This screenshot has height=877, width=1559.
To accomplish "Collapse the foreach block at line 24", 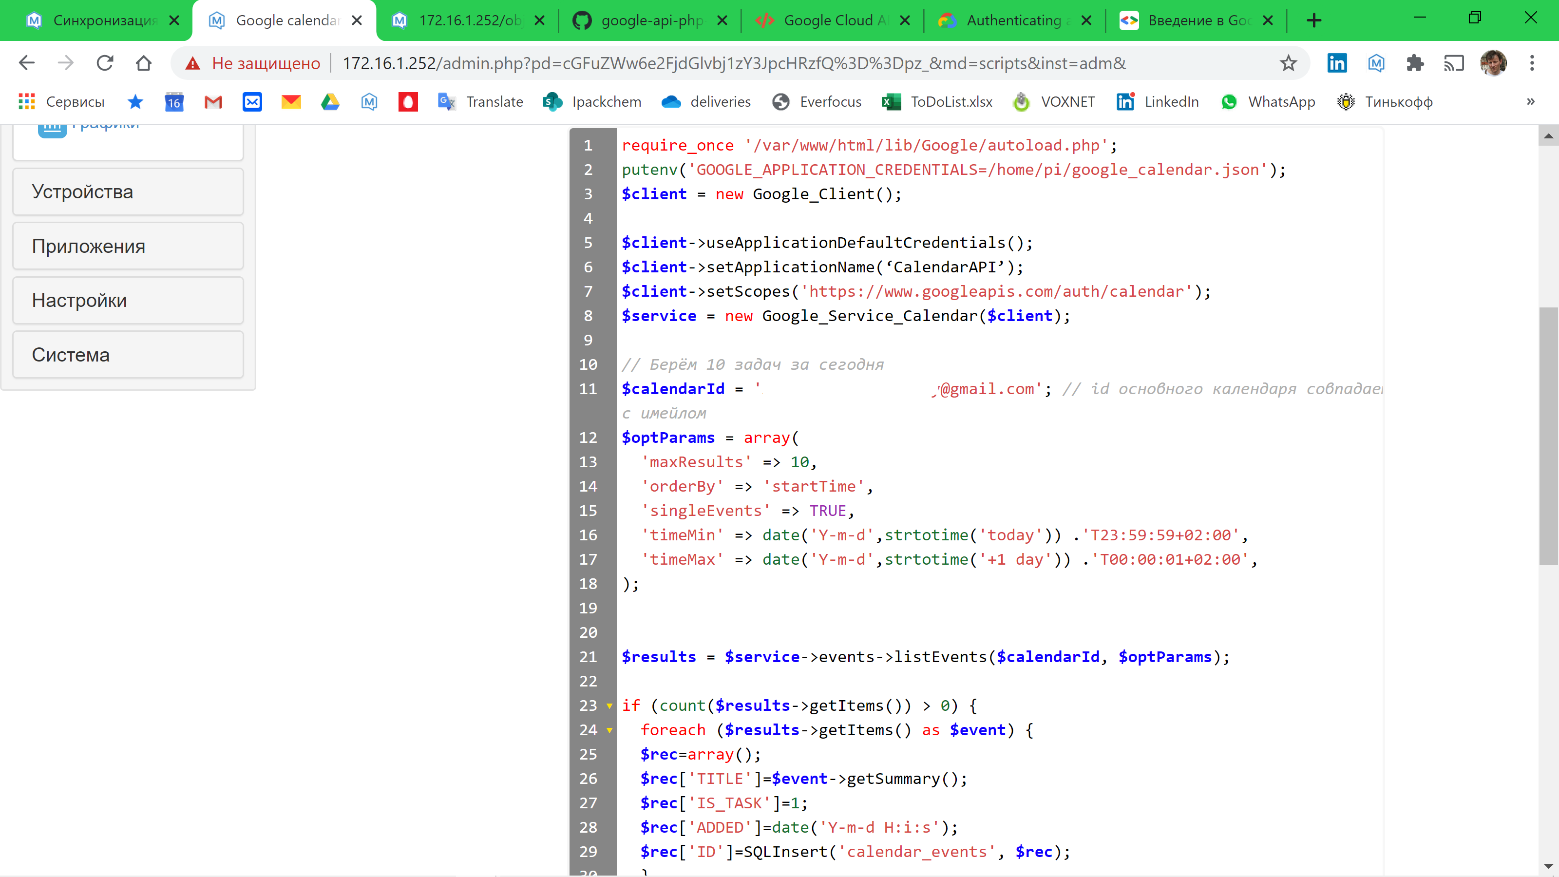I will coord(609,730).
